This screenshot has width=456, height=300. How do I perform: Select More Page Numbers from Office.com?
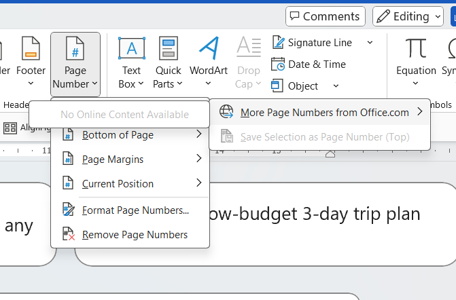[320, 113]
